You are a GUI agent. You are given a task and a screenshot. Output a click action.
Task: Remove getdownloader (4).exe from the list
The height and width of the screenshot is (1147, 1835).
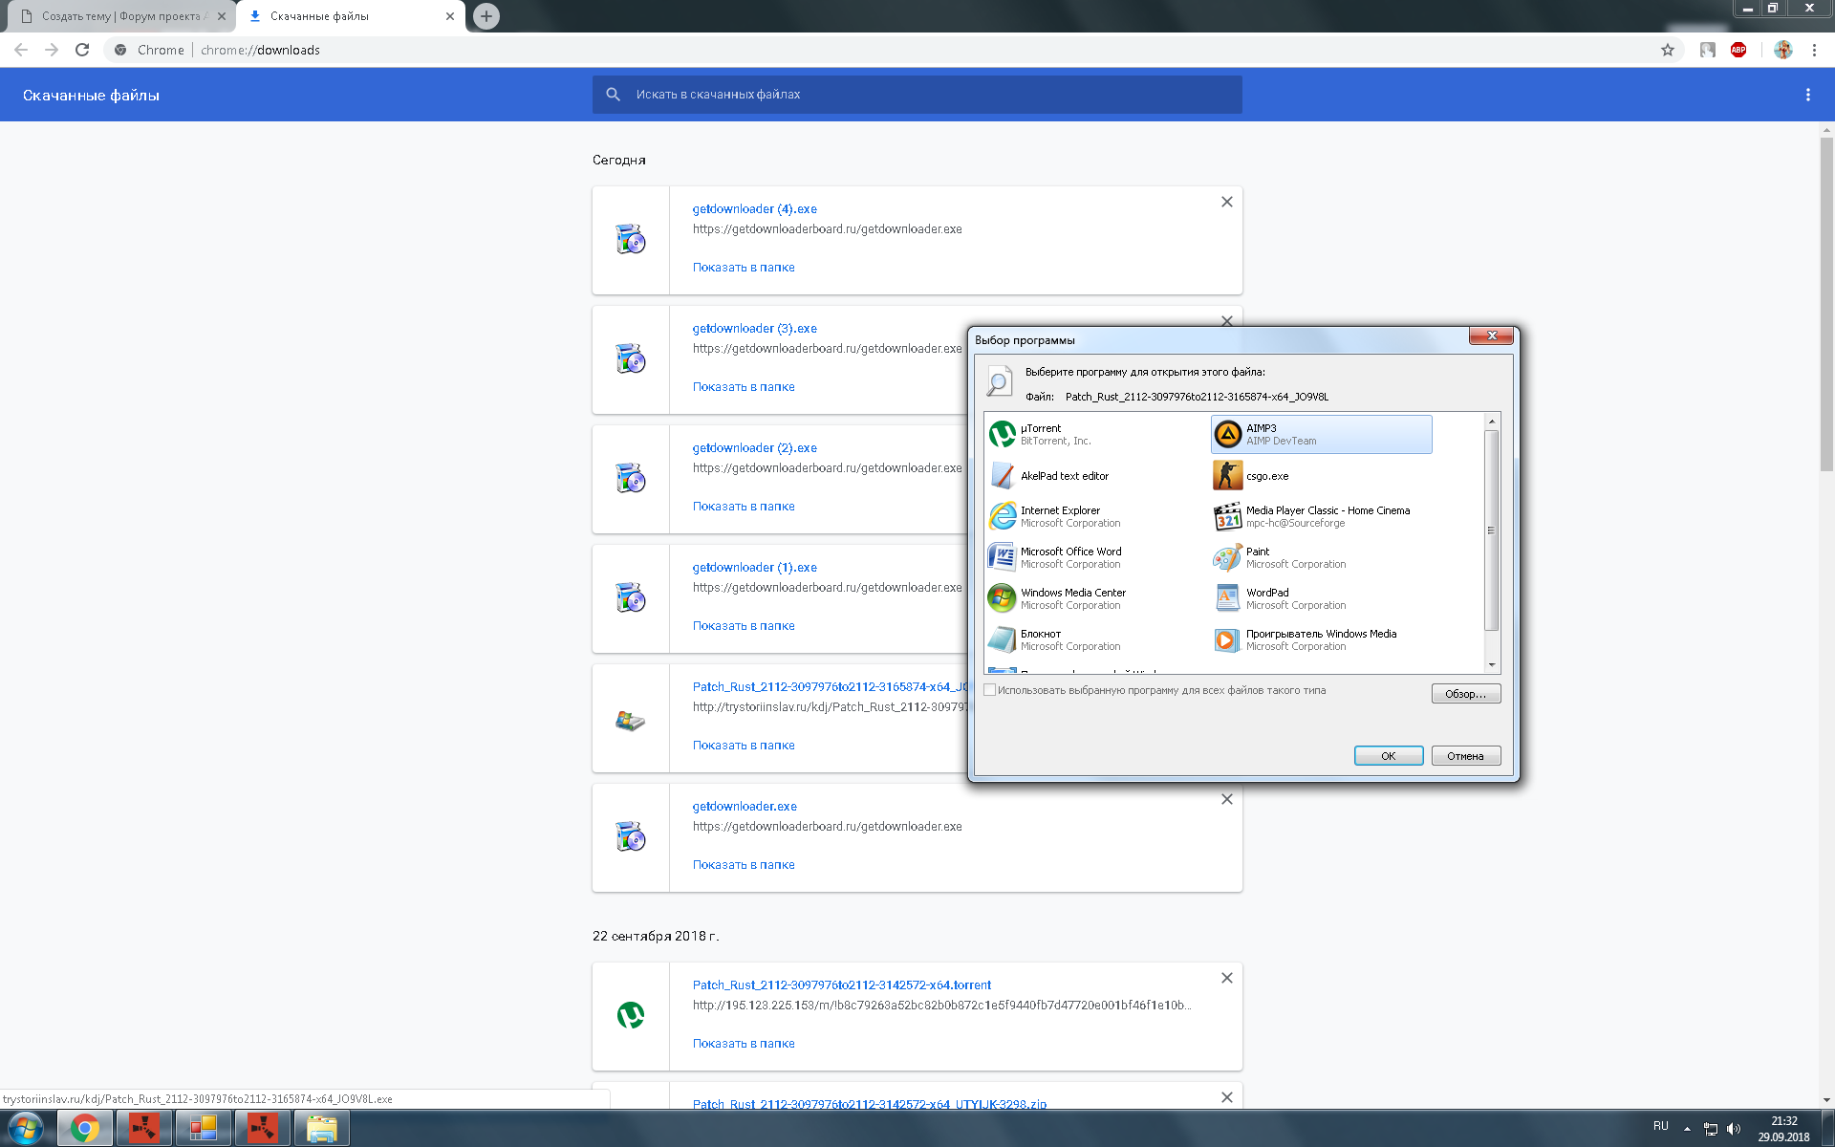[1227, 202]
